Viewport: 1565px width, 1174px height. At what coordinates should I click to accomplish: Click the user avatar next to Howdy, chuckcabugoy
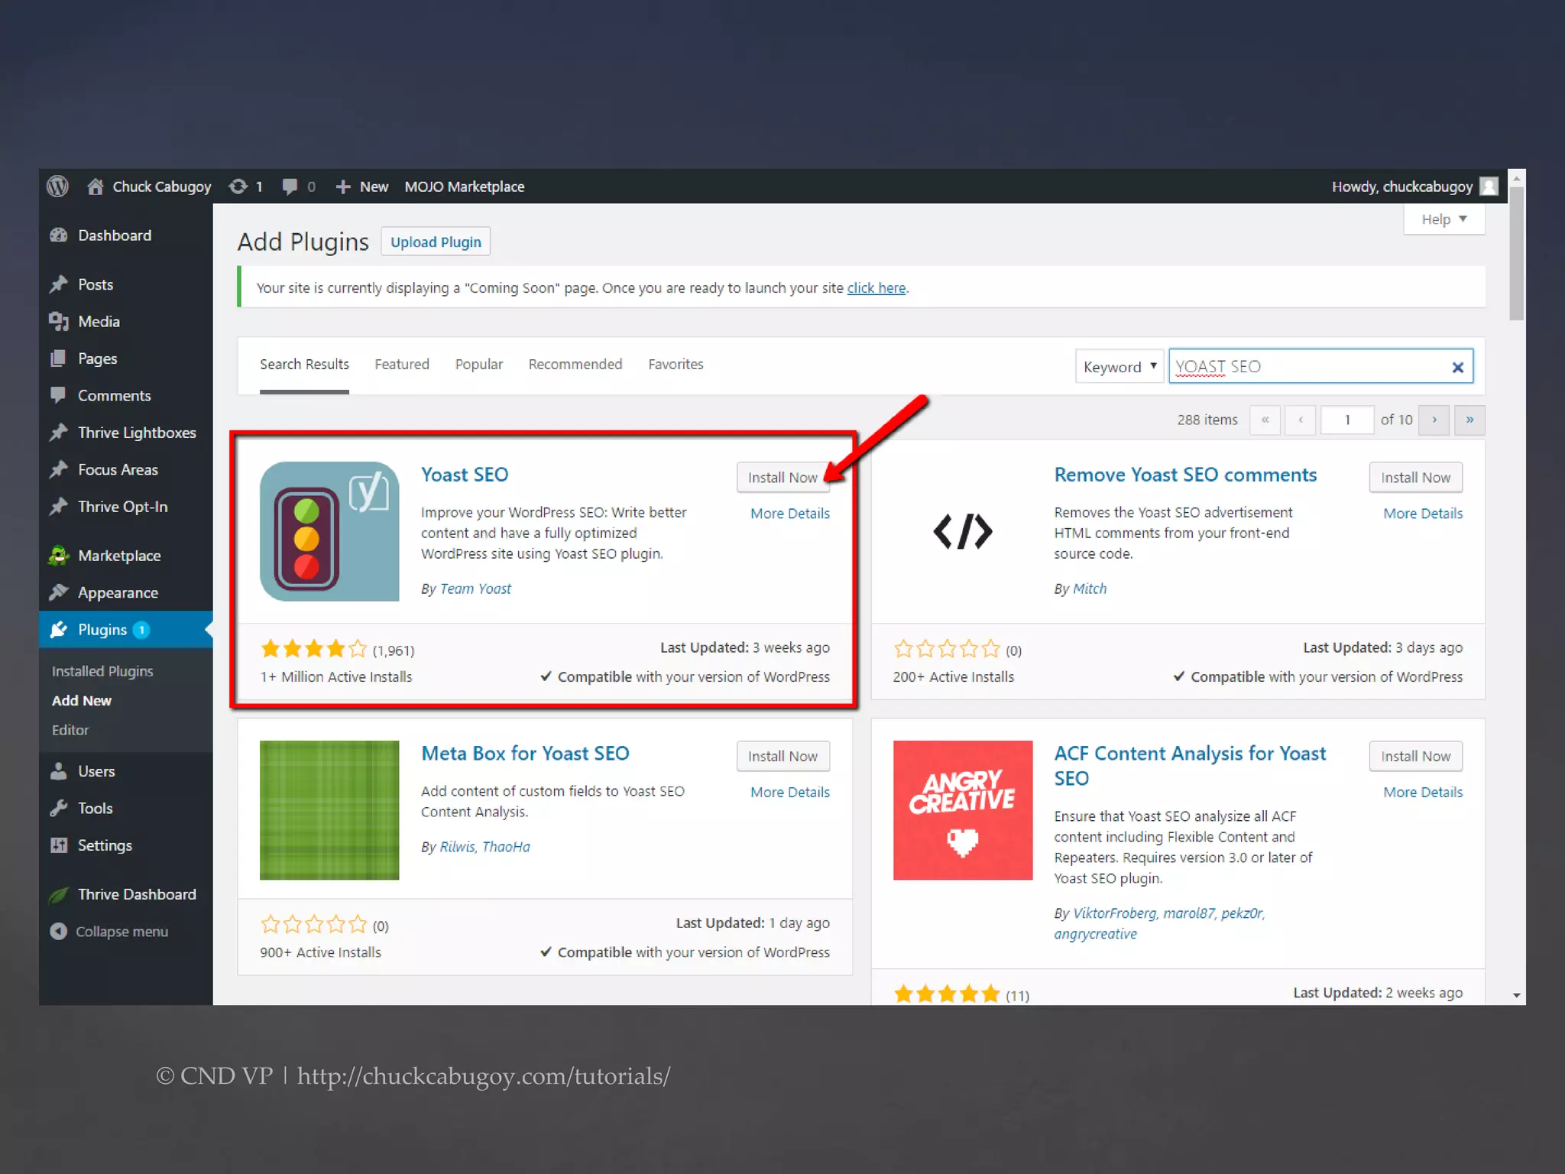[x=1489, y=186]
